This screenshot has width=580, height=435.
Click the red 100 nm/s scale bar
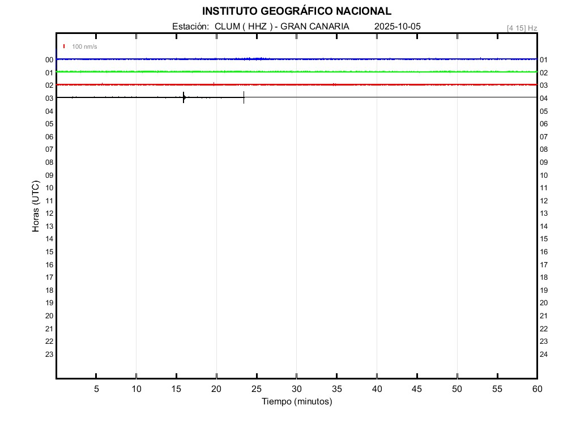pyautogui.click(x=64, y=46)
